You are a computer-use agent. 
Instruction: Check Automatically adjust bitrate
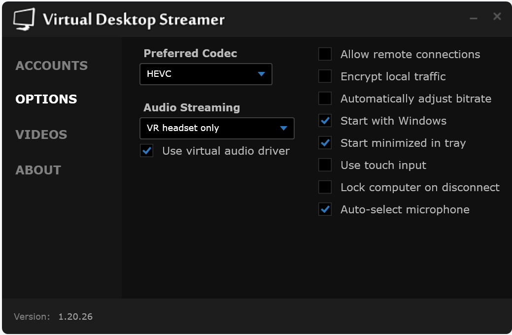[324, 99]
